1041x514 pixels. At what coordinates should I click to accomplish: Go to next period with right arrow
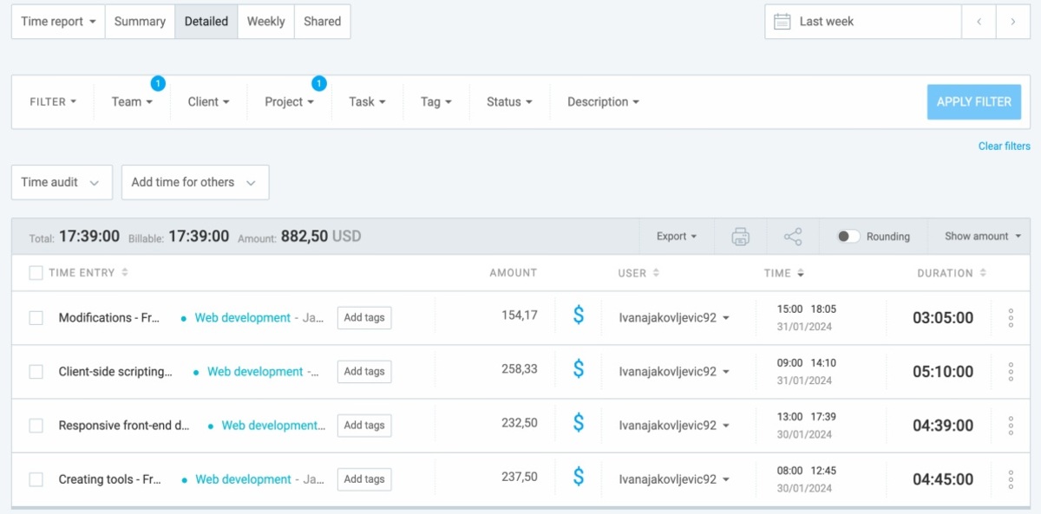click(x=1013, y=21)
